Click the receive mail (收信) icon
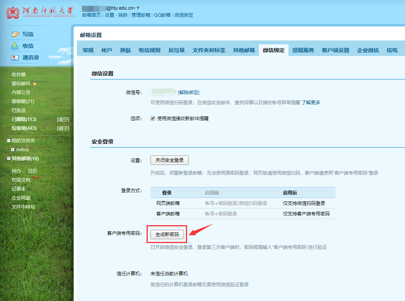 click(x=15, y=46)
